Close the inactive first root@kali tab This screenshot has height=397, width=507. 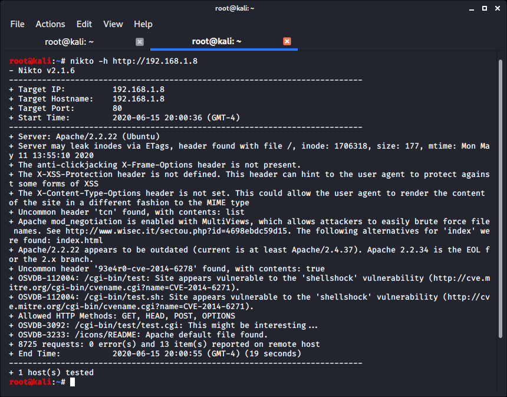[x=140, y=41]
